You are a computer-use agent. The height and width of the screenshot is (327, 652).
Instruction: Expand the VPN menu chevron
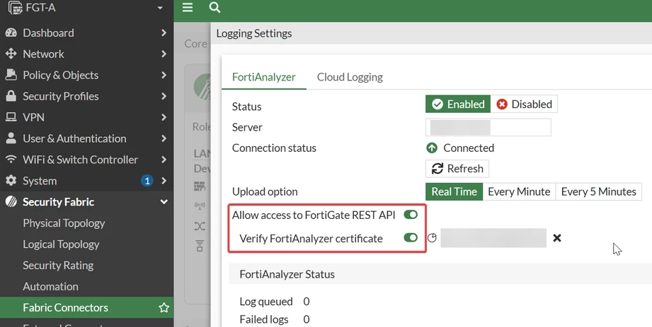click(x=164, y=117)
